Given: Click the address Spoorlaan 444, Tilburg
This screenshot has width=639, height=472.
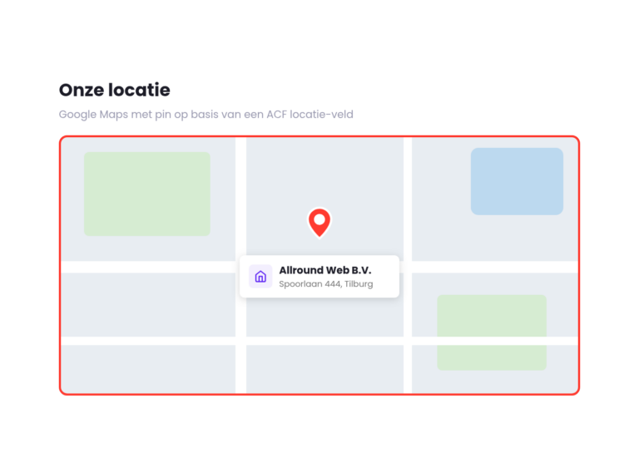Looking at the screenshot, I should click(326, 284).
